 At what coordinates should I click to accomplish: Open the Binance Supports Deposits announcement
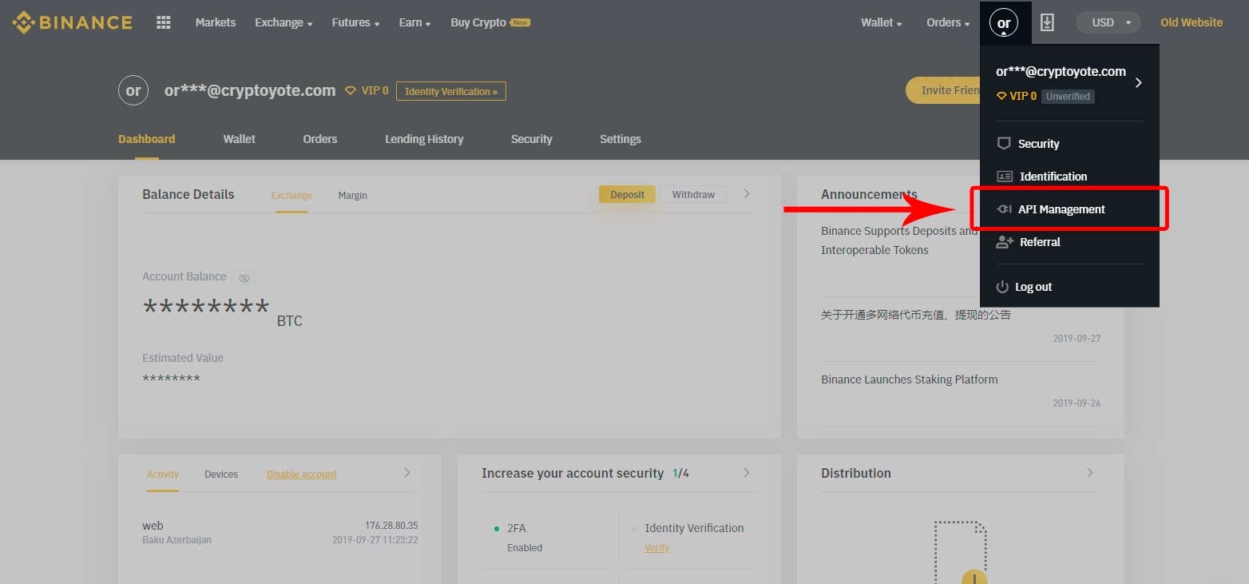pyautogui.click(x=899, y=240)
